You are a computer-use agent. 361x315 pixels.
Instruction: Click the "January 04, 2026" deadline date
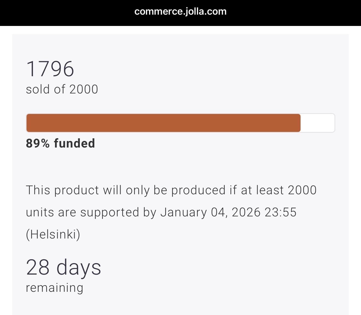210,212
